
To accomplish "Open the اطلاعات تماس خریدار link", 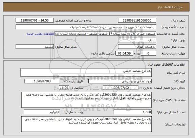I will pos(40,34).
